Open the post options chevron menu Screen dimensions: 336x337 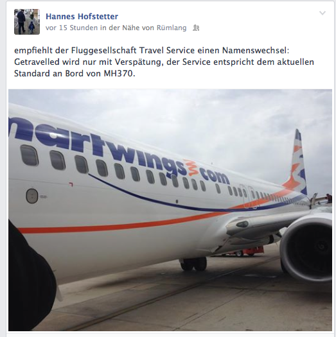(323, 13)
